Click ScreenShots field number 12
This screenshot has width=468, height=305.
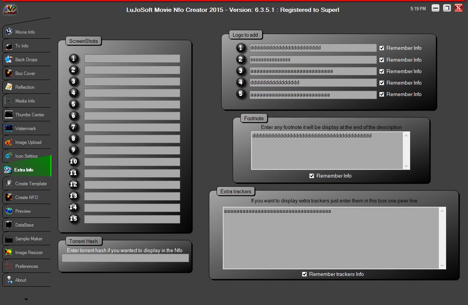(x=132, y=185)
